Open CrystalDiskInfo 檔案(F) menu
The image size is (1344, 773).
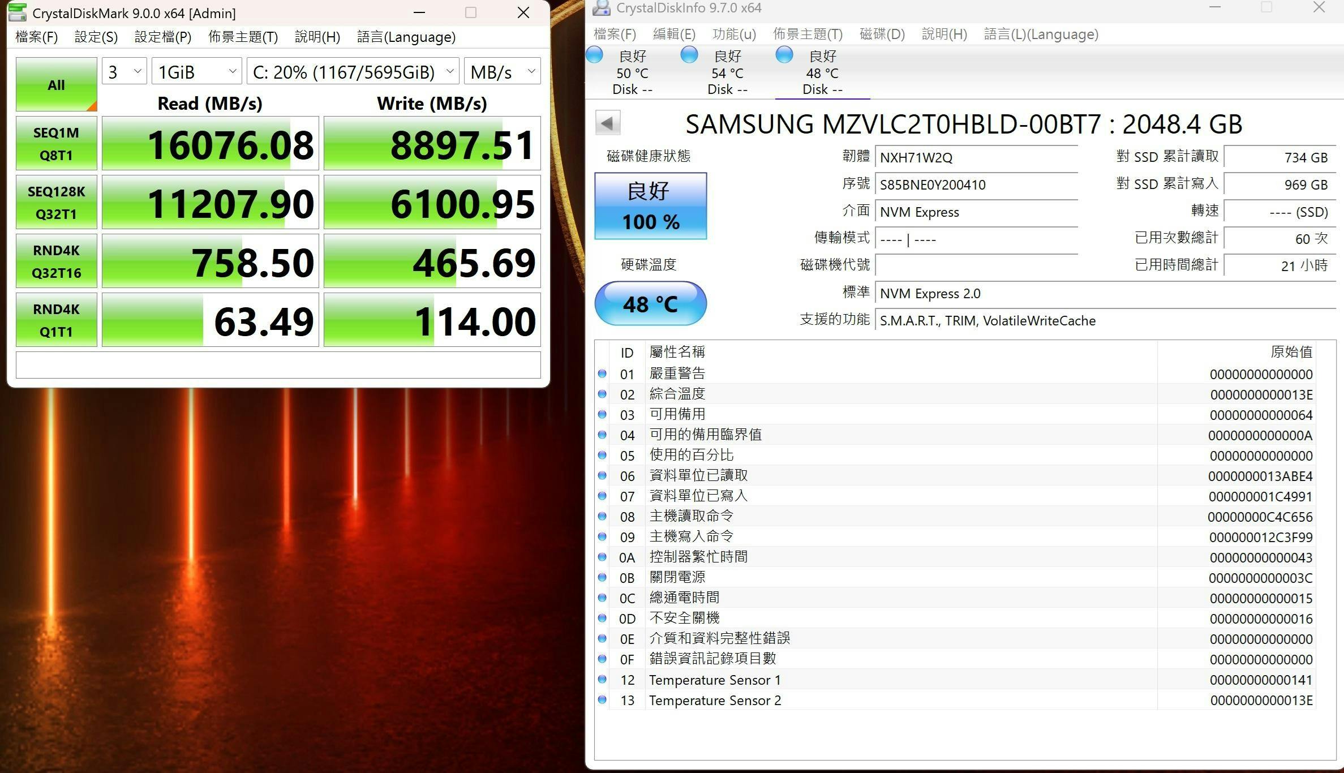615,35
